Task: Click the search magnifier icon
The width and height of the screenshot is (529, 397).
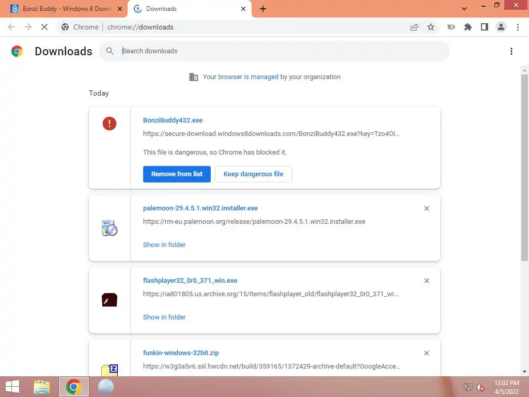Action: click(x=110, y=51)
